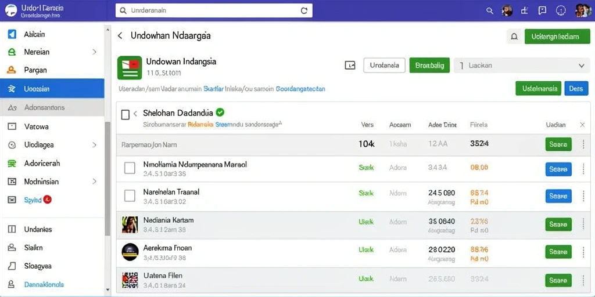Viewport: 595px width, 297px height.
Task: Click the Sloagyaa sidebar icon
Action: click(12, 266)
